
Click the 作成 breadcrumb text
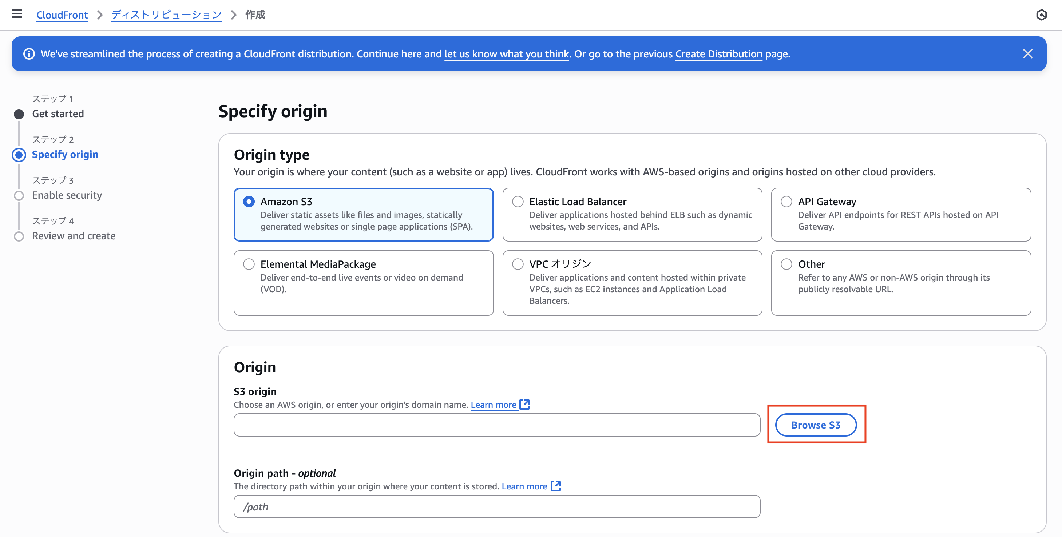click(255, 15)
